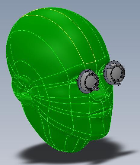140x165 pixels.
Task: Select the lips on the head model
Action: coord(99,113)
